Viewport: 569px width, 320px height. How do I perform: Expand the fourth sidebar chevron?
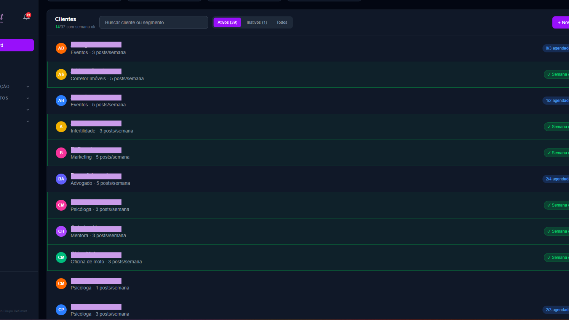point(28,121)
